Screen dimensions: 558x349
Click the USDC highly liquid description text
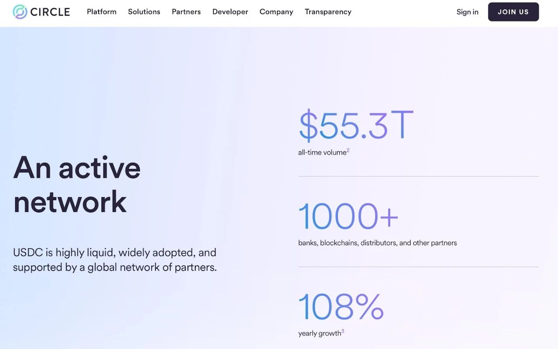(115, 260)
